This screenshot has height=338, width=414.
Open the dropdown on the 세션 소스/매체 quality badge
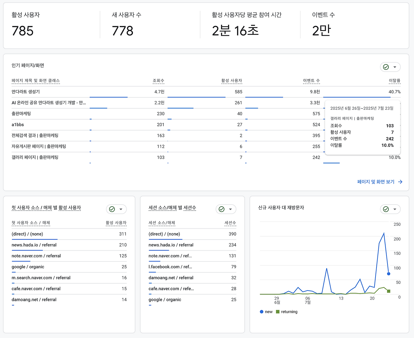(230, 209)
